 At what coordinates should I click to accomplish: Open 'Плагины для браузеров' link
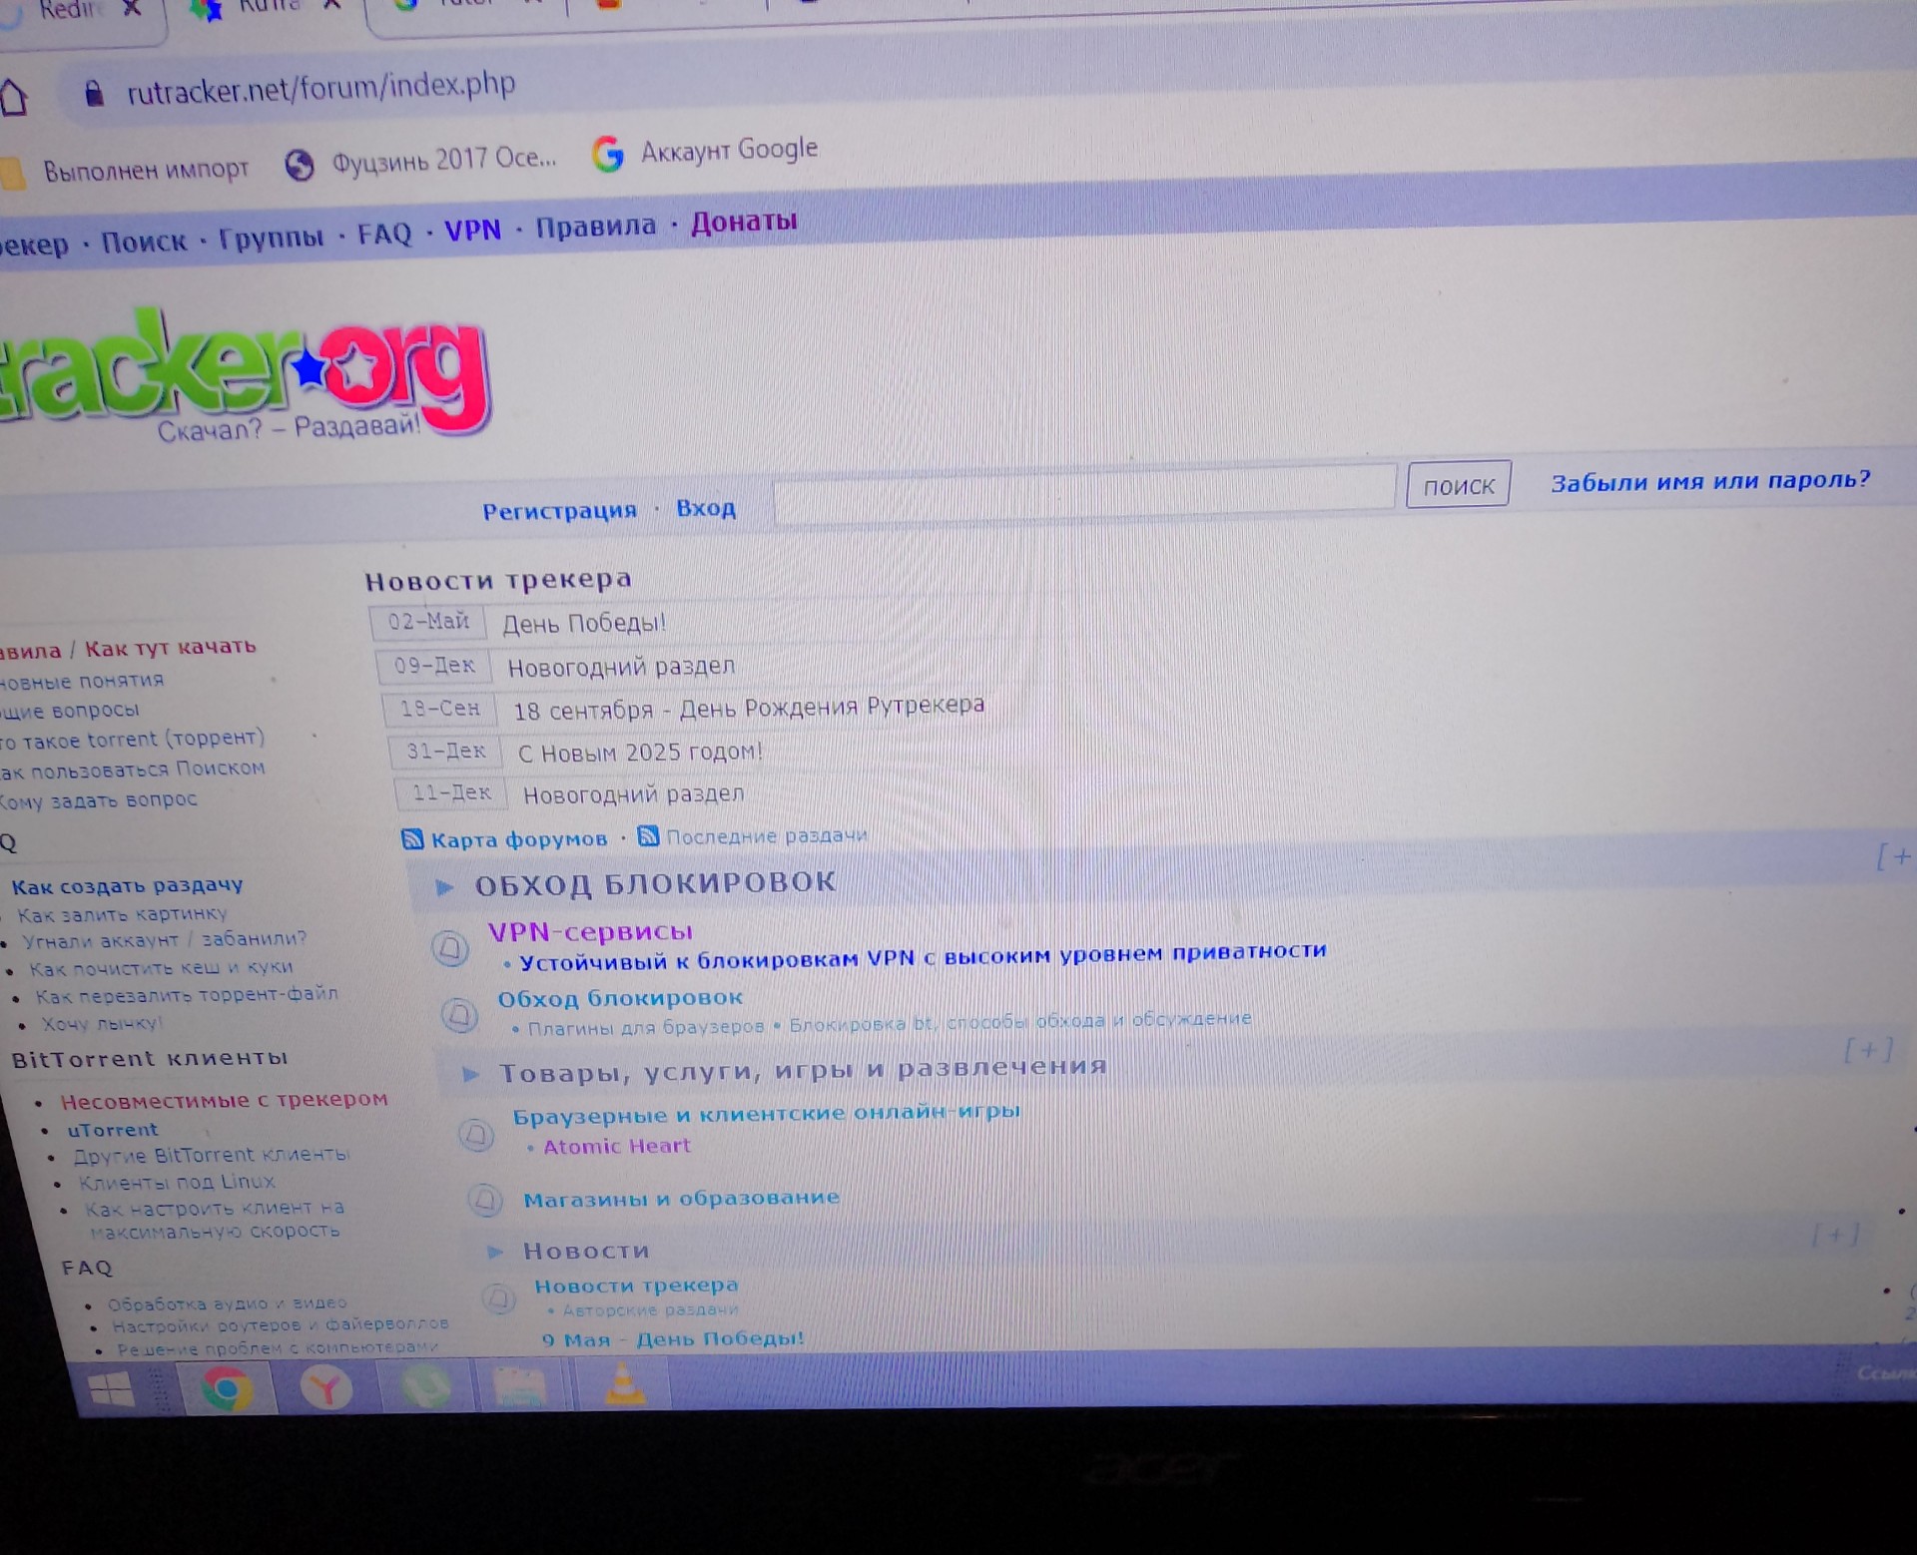click(645, 1027)
